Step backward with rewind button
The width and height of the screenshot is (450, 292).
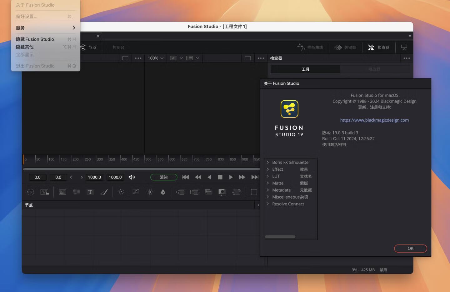point(198,177)
